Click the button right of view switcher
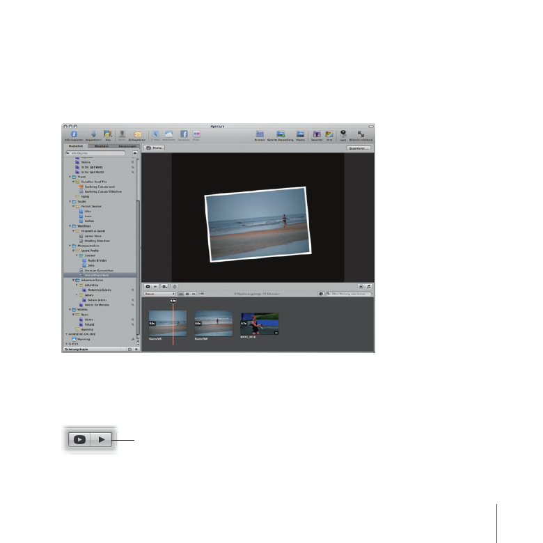Image resolution: width=543 pixels, height=543 pixels. (x=202, y=294)
